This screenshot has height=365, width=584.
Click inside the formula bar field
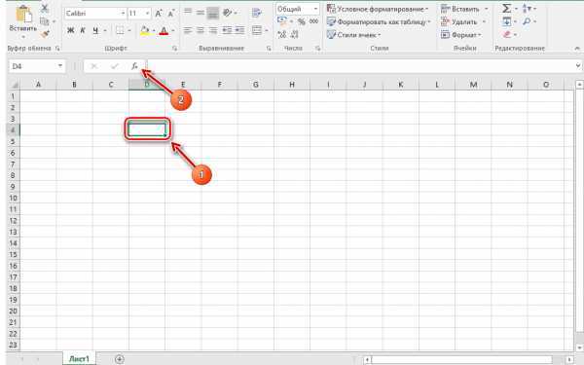click(x=360, y=66)
